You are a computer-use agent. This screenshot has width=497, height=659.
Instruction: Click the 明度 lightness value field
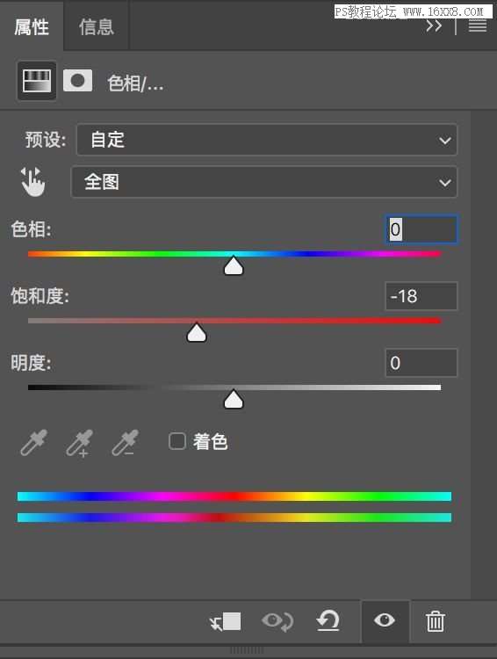coord(421,363)
